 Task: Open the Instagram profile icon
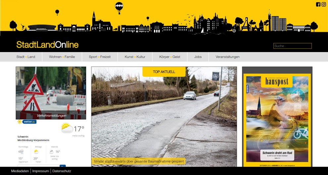click(324, 4)
